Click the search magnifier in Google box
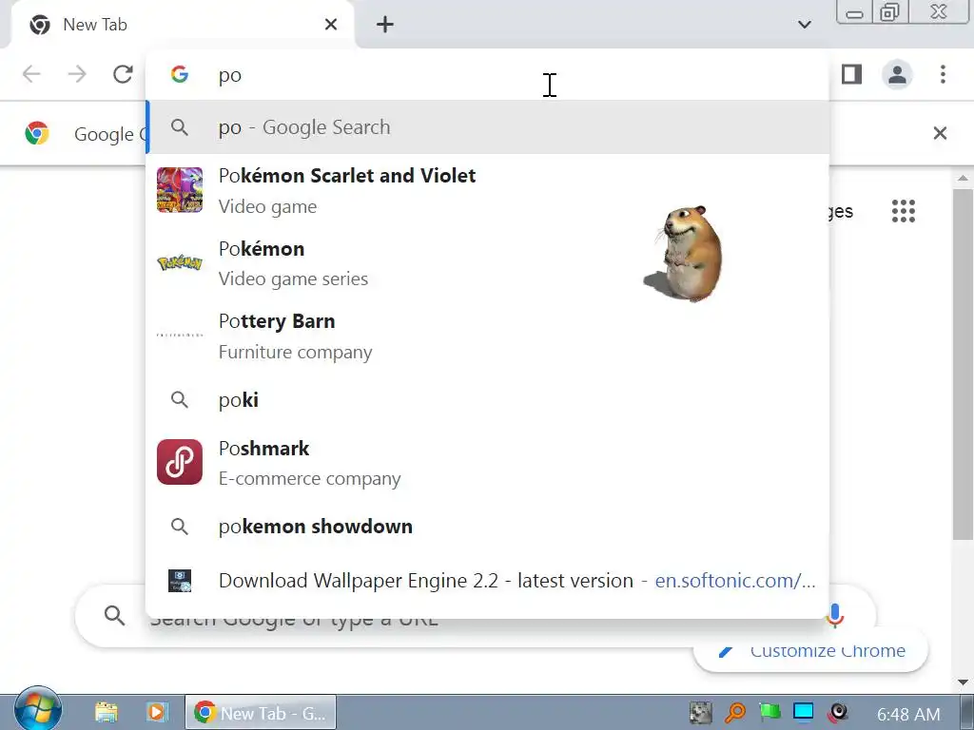 click(114, 615)
